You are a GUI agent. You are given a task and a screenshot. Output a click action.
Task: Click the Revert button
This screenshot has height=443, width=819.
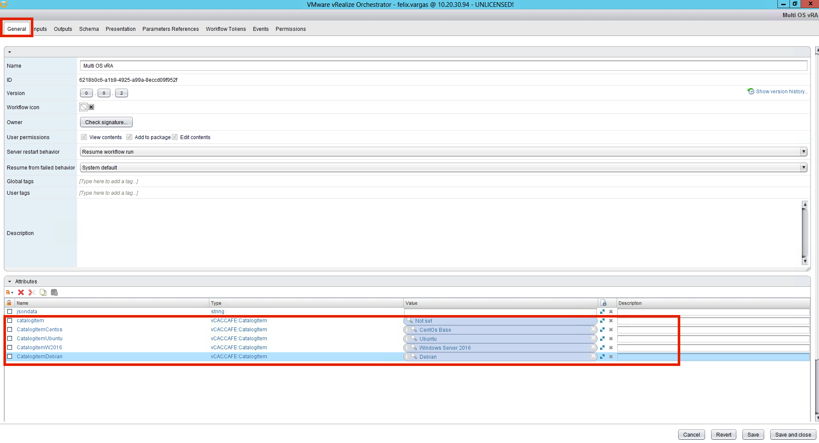[x=724, y=434]
